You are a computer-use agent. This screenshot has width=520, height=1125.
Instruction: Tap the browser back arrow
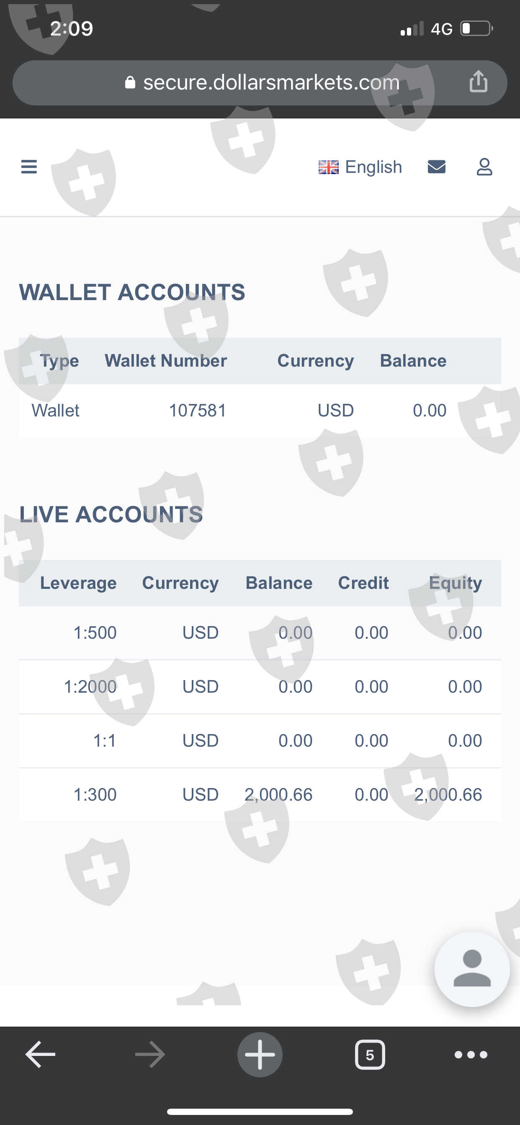tap(40, 1054)
